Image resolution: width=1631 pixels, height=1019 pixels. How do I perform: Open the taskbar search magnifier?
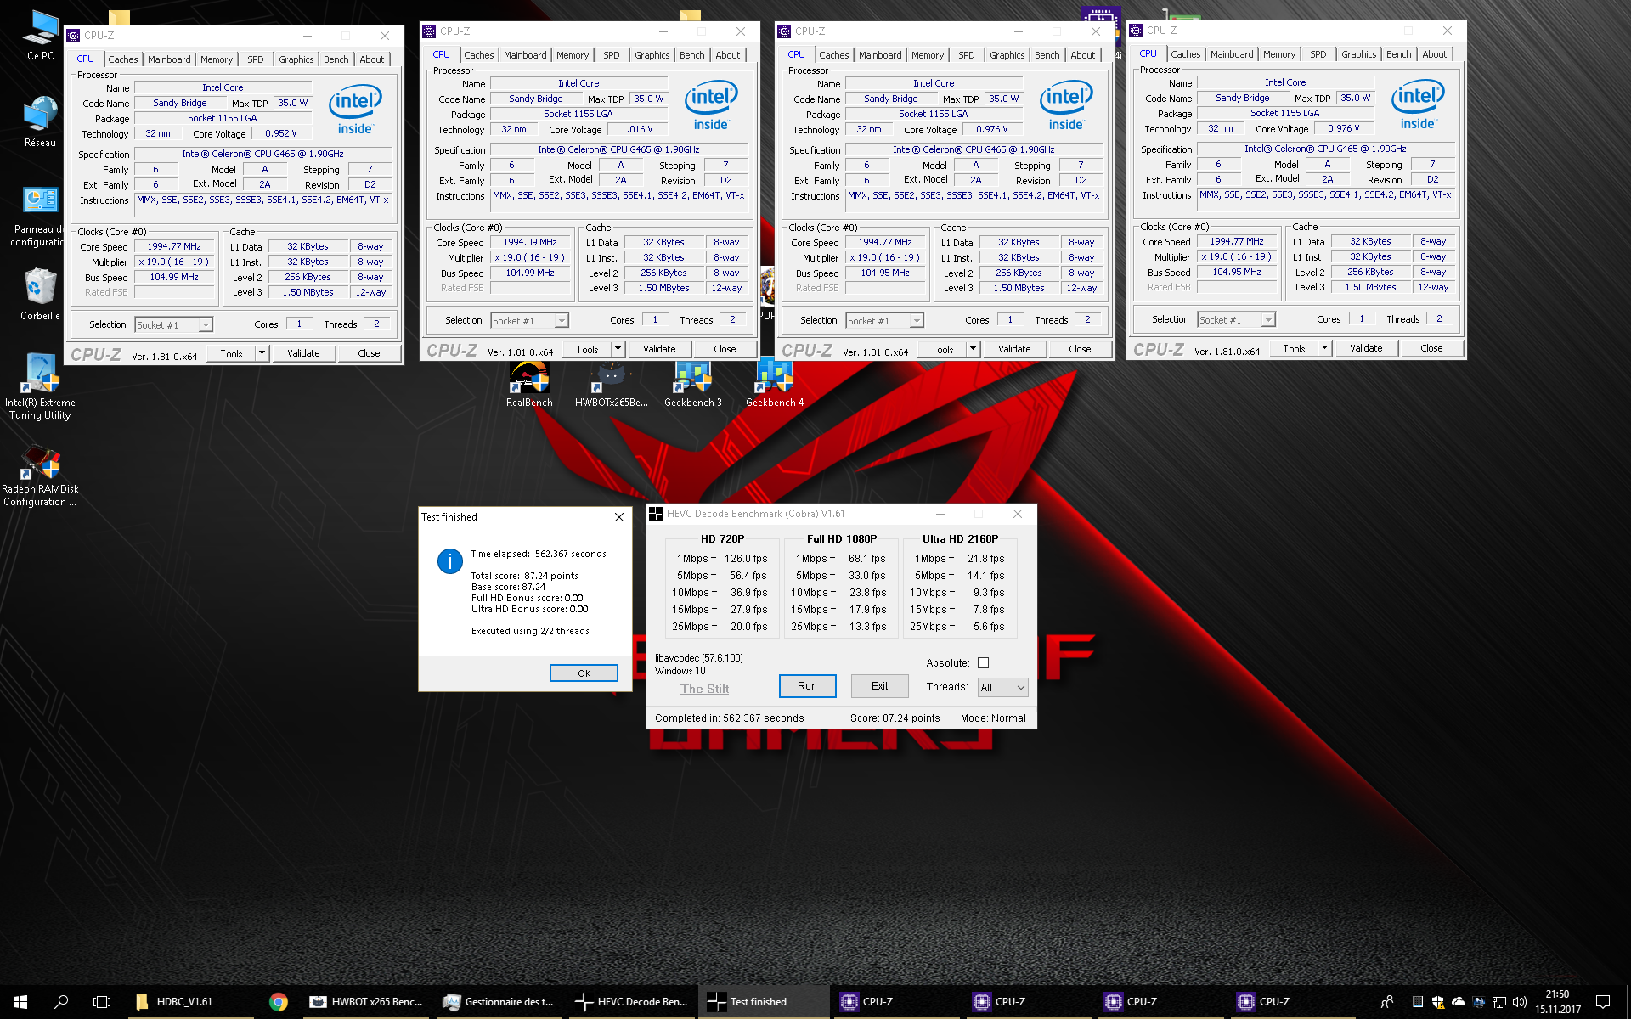click(61, 1002)
